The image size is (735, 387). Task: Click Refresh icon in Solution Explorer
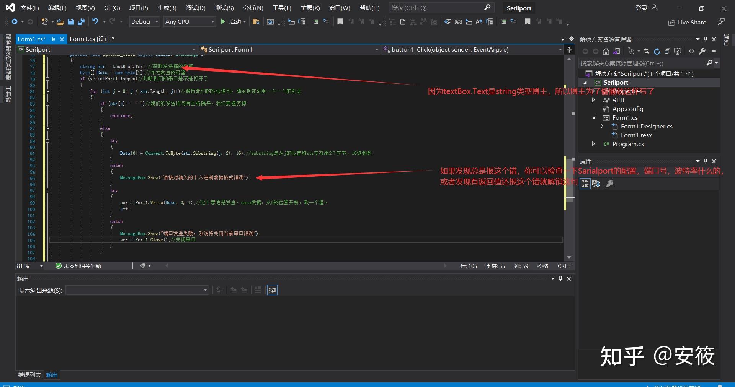coord(657,51)
